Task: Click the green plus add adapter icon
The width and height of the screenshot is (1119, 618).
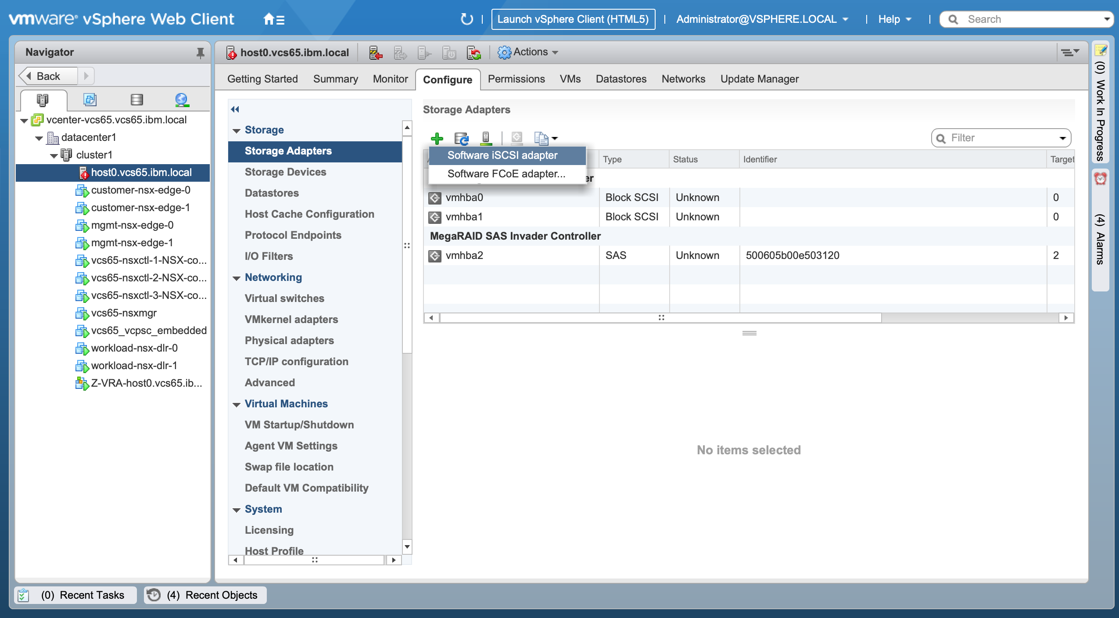Action: pos(437,139)
